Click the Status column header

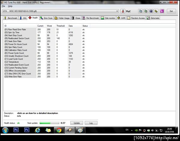[x=86, y=26]
